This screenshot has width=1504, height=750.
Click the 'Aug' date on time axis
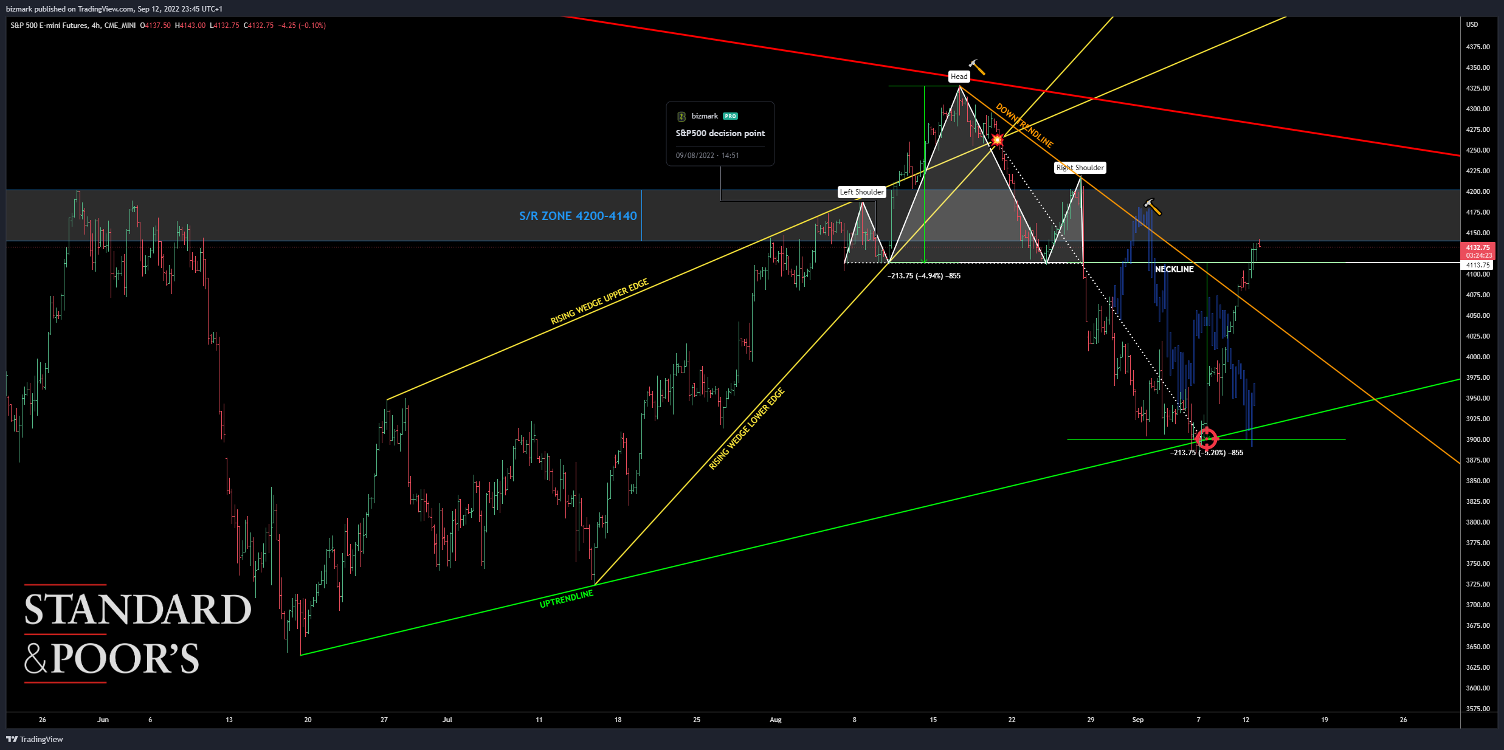(x=775, y=720)
